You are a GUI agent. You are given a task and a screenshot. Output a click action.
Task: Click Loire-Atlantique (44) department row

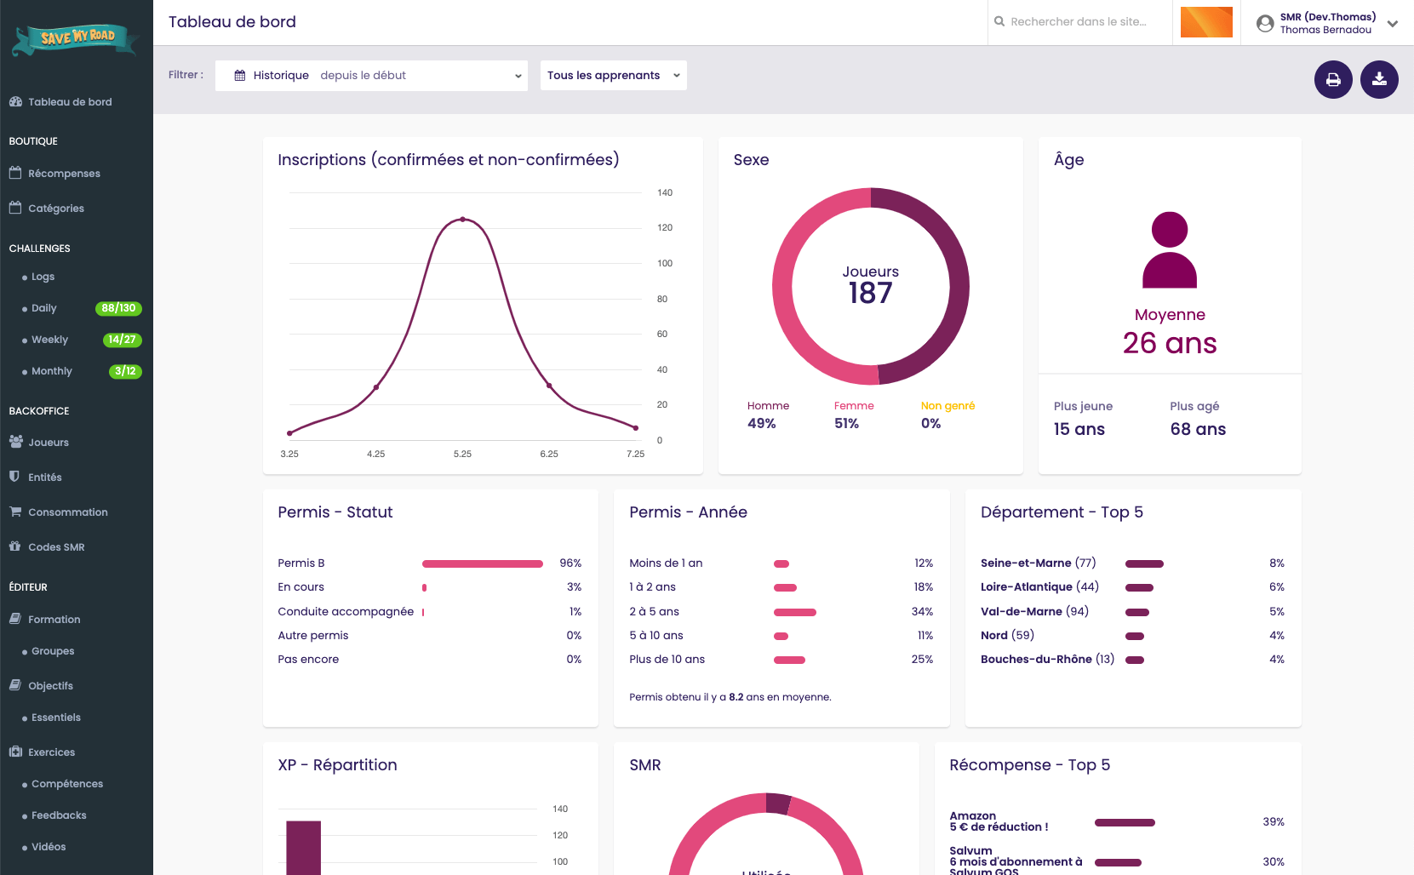1132,587
